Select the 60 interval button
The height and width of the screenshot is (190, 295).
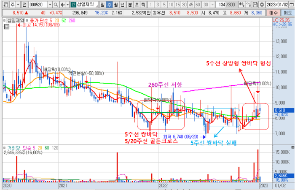tap(198, 5)
